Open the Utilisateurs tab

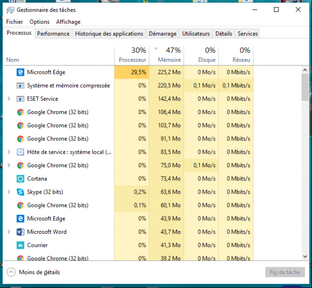(196, 34)
